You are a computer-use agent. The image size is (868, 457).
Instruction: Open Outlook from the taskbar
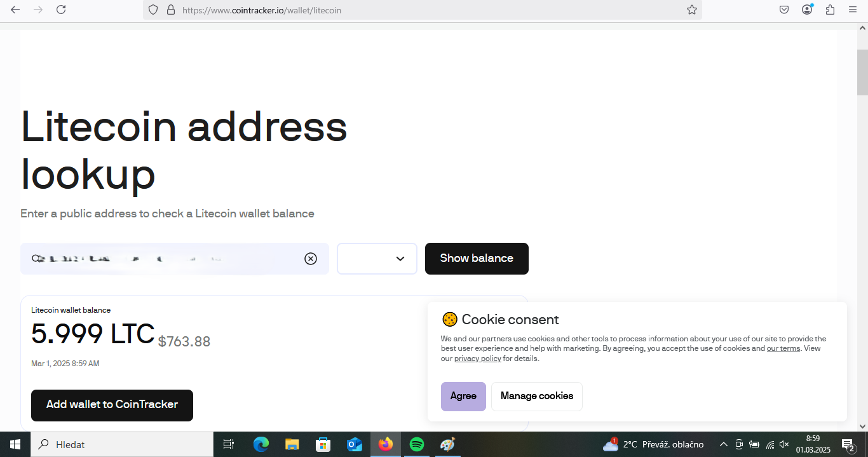coord(355,444)
